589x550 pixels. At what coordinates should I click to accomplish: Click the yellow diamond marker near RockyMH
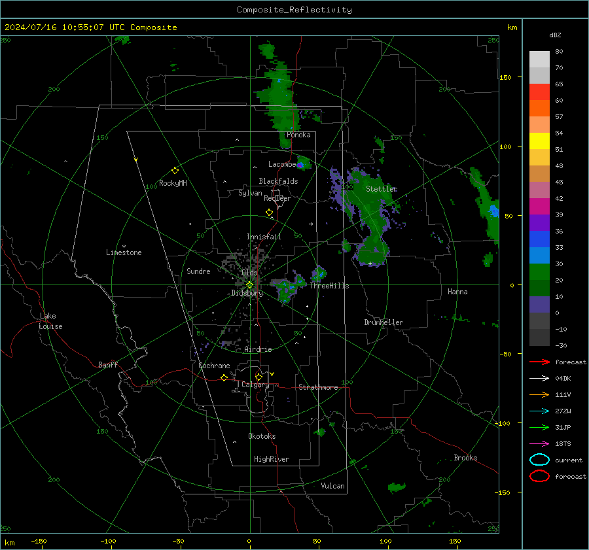(x=175, y=171)
